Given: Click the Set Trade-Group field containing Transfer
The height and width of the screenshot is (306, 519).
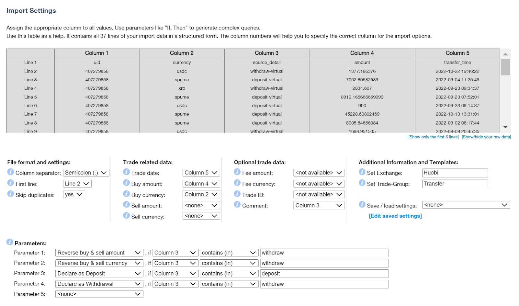Looking at the screenshot, I should coord(455,184).
